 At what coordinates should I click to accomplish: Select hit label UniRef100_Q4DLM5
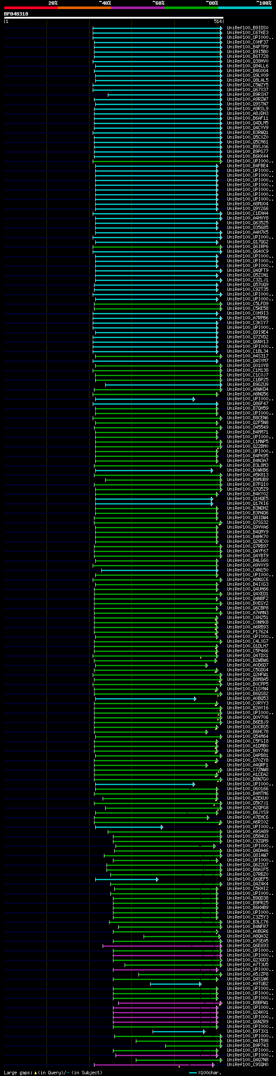coord(248,123)
